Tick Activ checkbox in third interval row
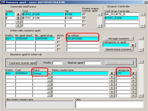This screenshot has height=111, width=148. (x=59, y=46)
